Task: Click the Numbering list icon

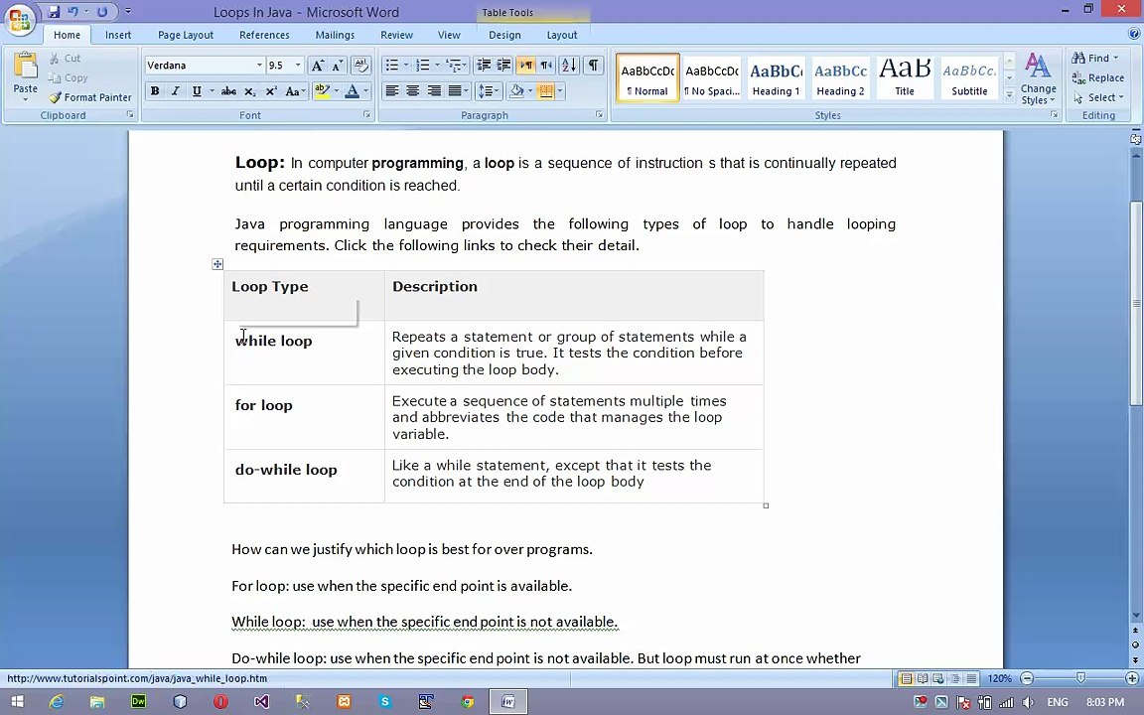Action: (x=422, y=65)
